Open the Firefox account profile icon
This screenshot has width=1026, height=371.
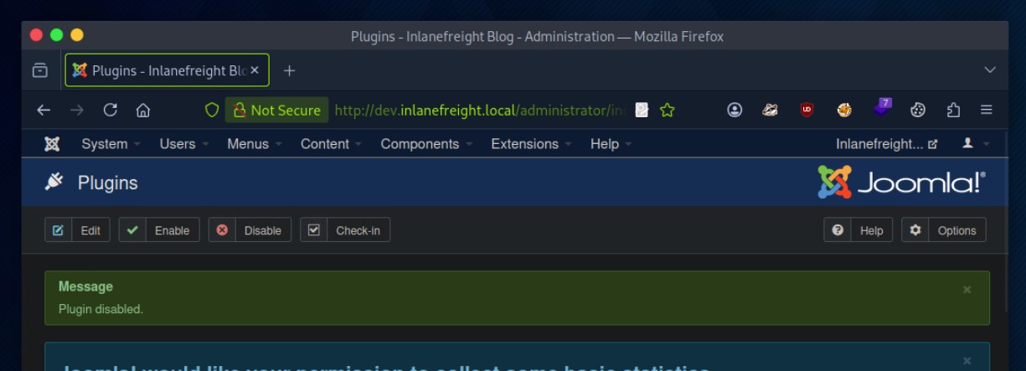coord(735,110)
